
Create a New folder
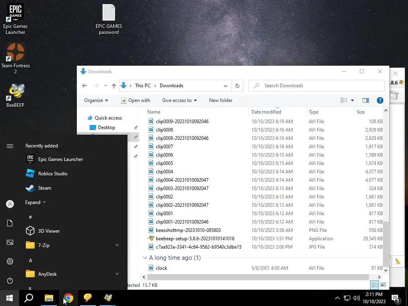coord(221,100)
